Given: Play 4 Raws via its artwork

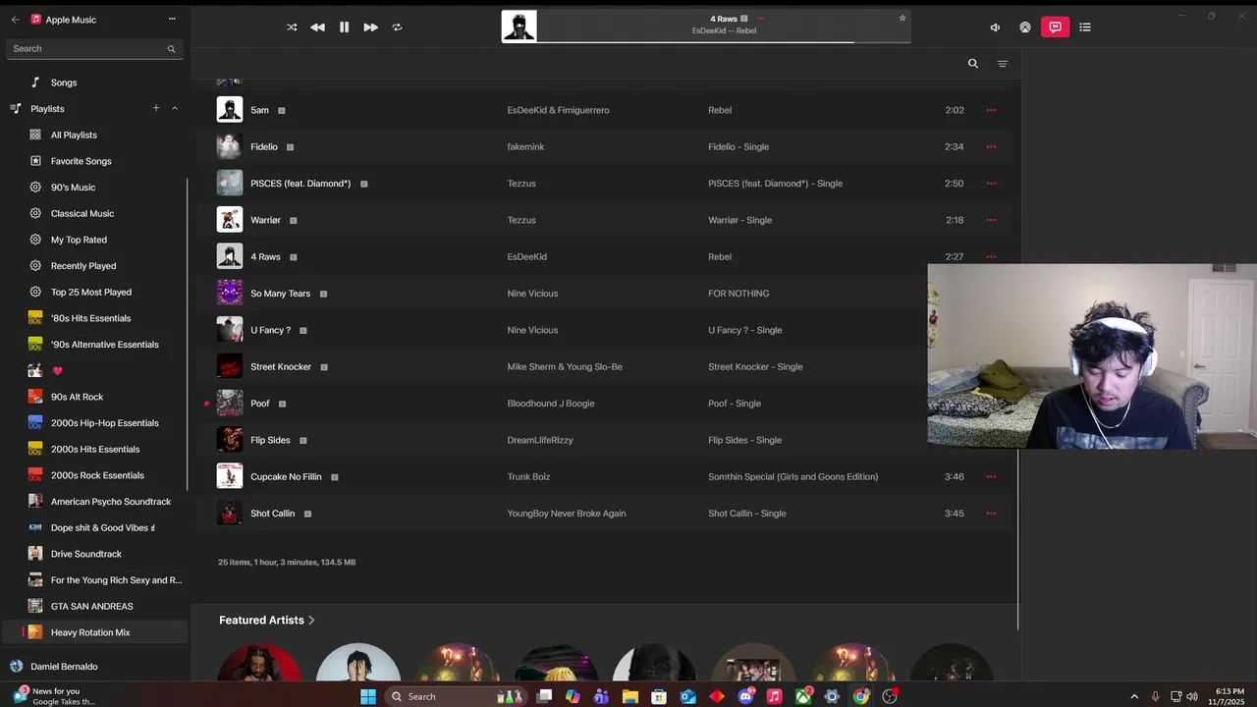Looking at the screenshot, I should click(229, 256).
